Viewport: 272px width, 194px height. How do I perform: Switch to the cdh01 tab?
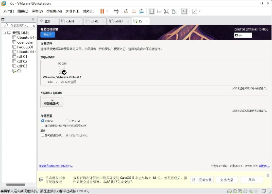tap(70, 21)
